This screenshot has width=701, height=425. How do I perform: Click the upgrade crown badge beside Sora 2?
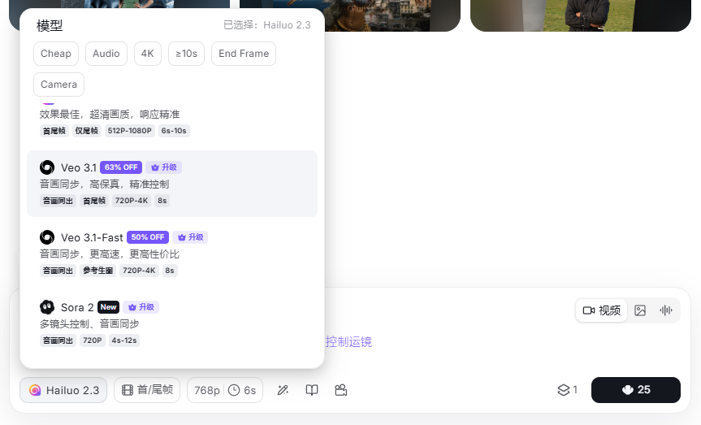[x=141, y=307]
